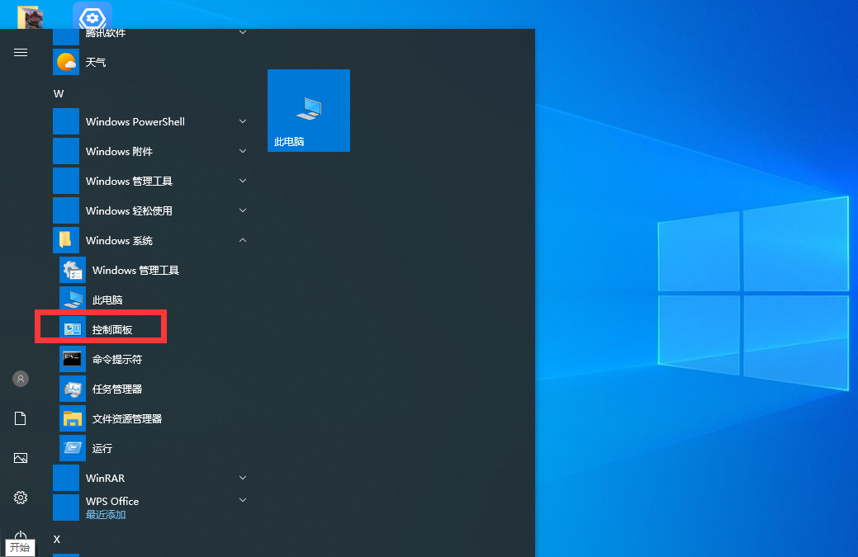Click the 开始 Start button on taskbar
Viewport: 858px width, 557px height.
20,547
